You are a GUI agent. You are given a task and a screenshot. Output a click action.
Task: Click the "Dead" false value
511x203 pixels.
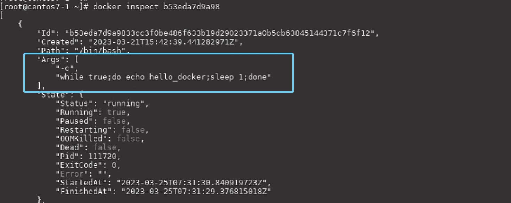coord(104,147)
